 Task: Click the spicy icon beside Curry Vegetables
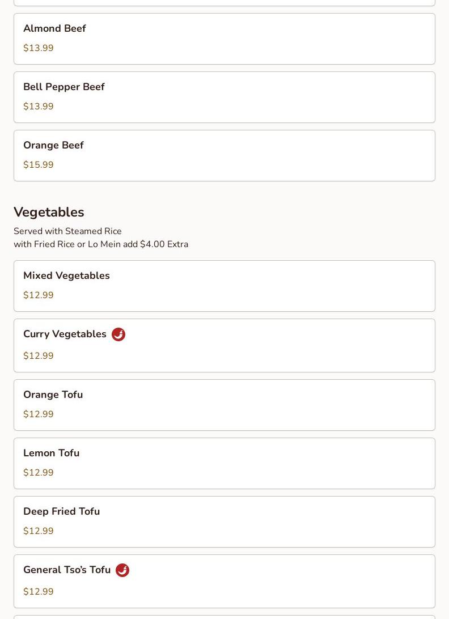tap(118, 334)
